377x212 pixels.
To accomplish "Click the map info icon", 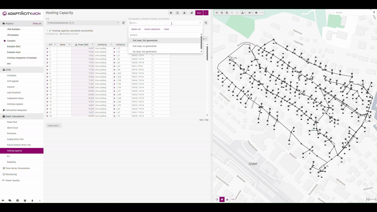I will tap(256, 13).
